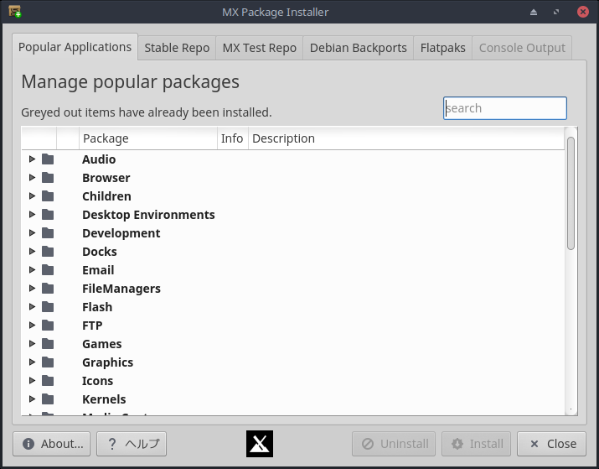This screenshot has width=599, height=469.
Task: Click the Email folder icon
Action: point(48,269)
